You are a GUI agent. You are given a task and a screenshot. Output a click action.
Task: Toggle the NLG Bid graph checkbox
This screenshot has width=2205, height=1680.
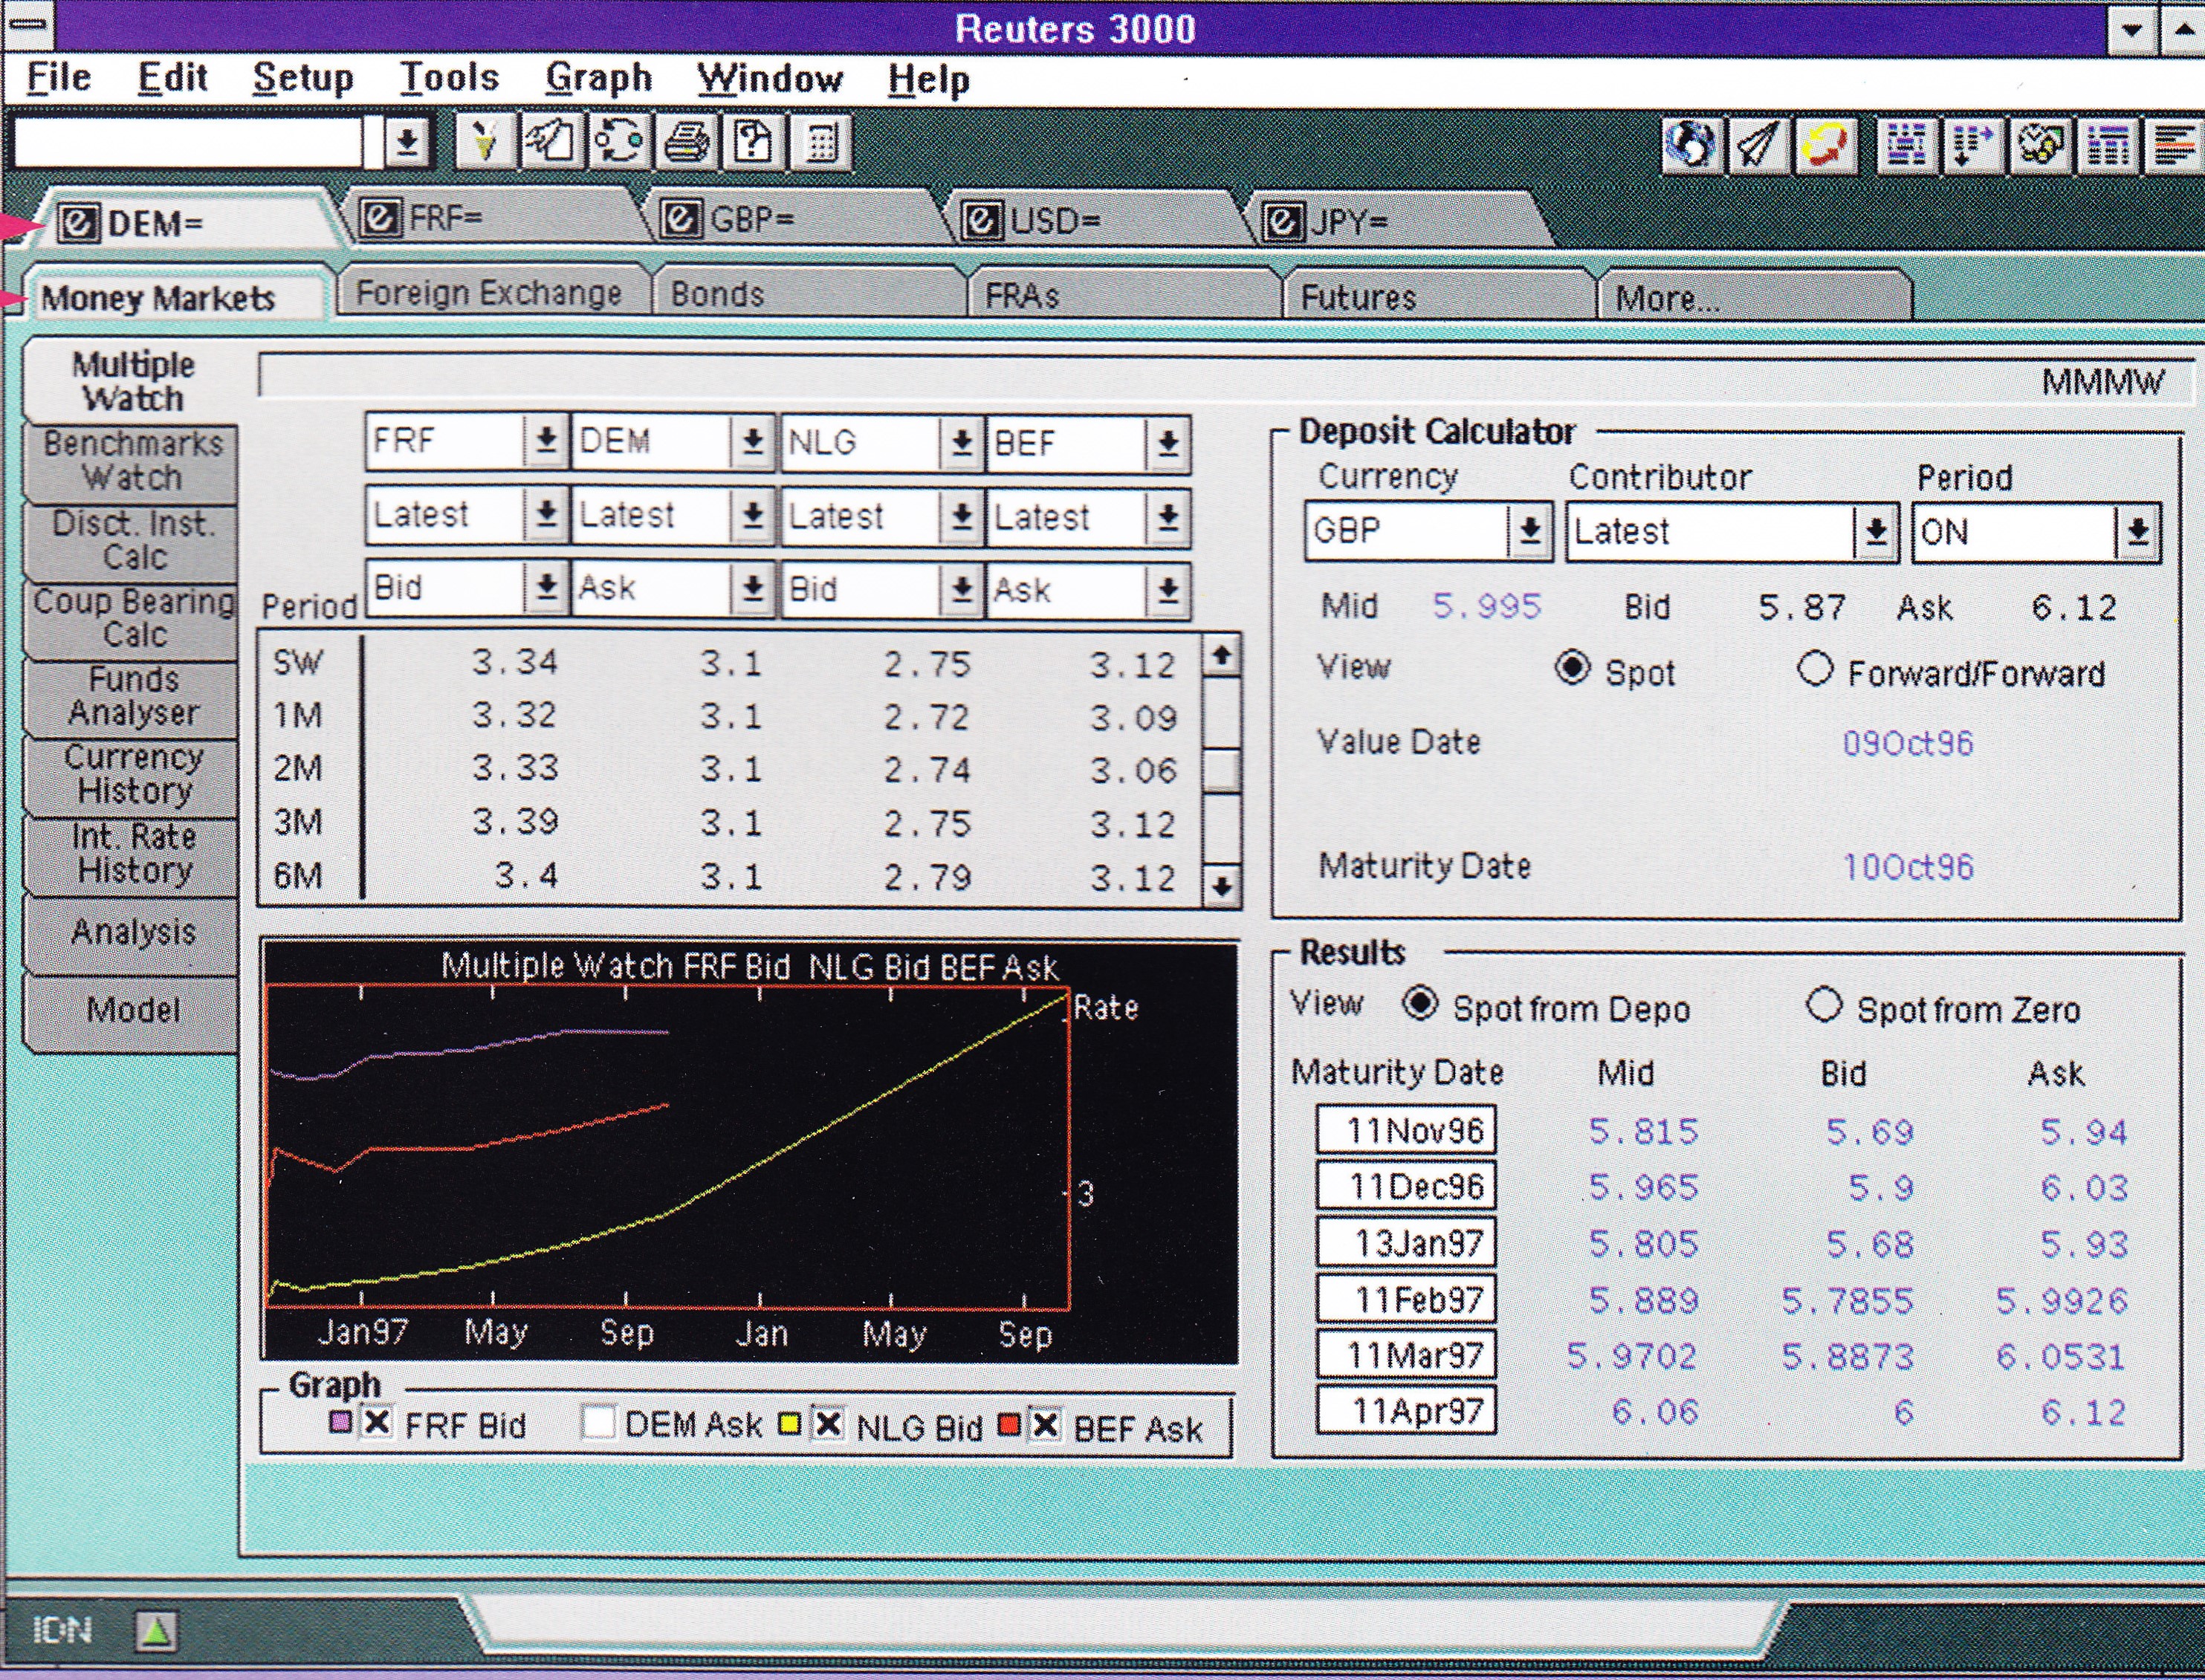(827, 1423)
